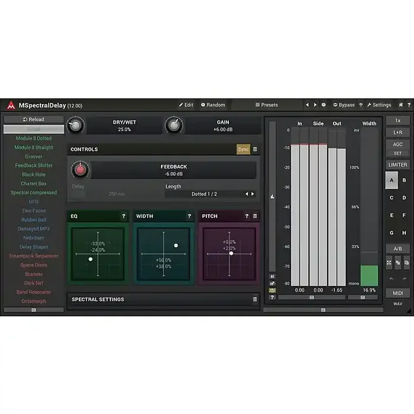
Task: Click the DRY/WET knob
Action: (x=76, y=125)
